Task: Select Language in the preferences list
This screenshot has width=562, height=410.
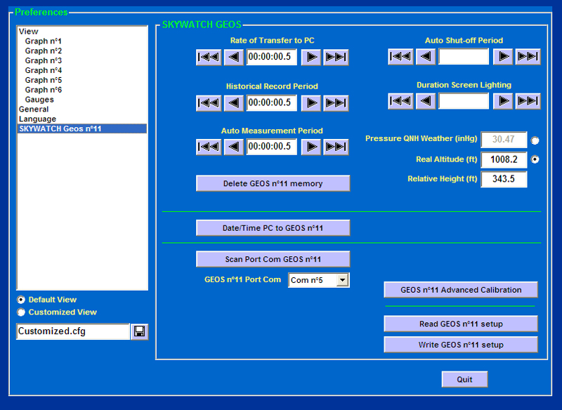Action: pos(38,119)
